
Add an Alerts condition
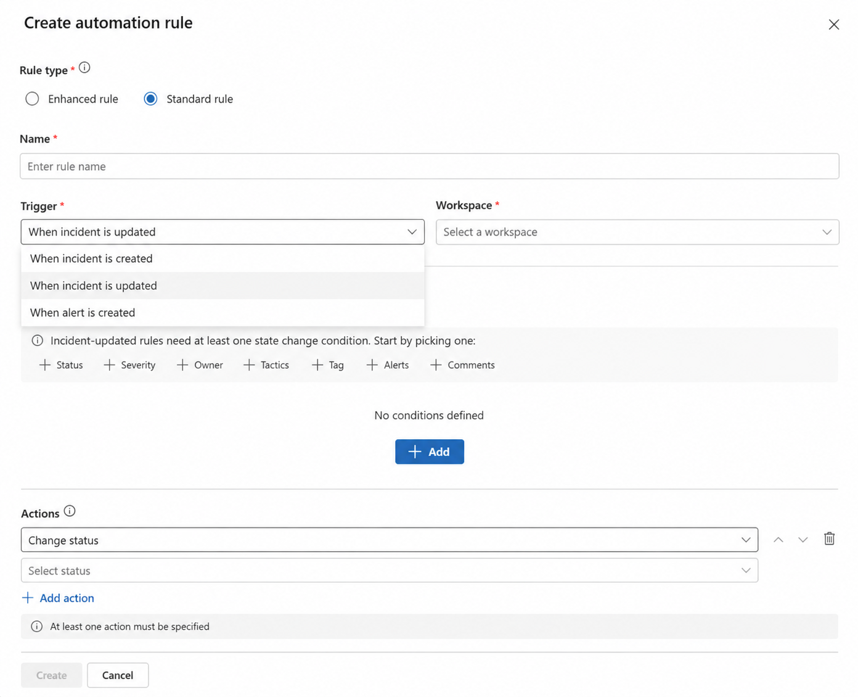pyautogui.click(x=388, y=365)
